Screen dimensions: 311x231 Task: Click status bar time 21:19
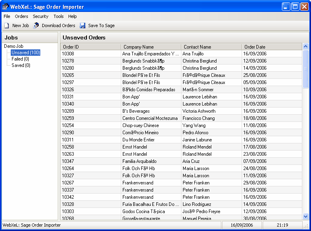tap(282, 225)
